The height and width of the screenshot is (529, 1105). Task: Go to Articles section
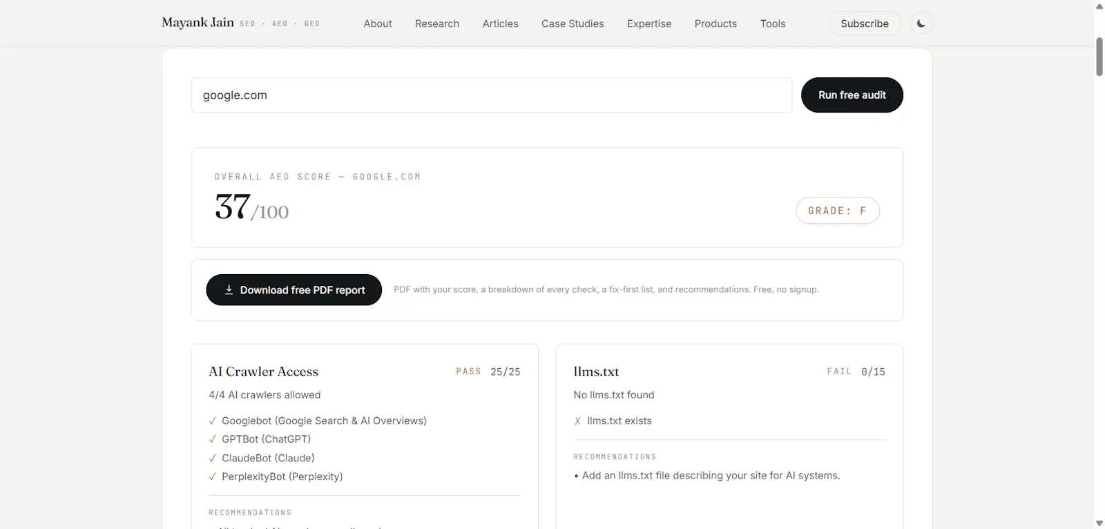coord(501,23)
